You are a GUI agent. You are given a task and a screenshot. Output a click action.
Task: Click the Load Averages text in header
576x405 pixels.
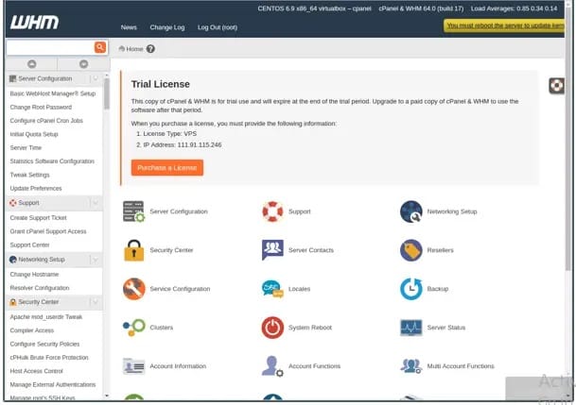click(514, 8)
